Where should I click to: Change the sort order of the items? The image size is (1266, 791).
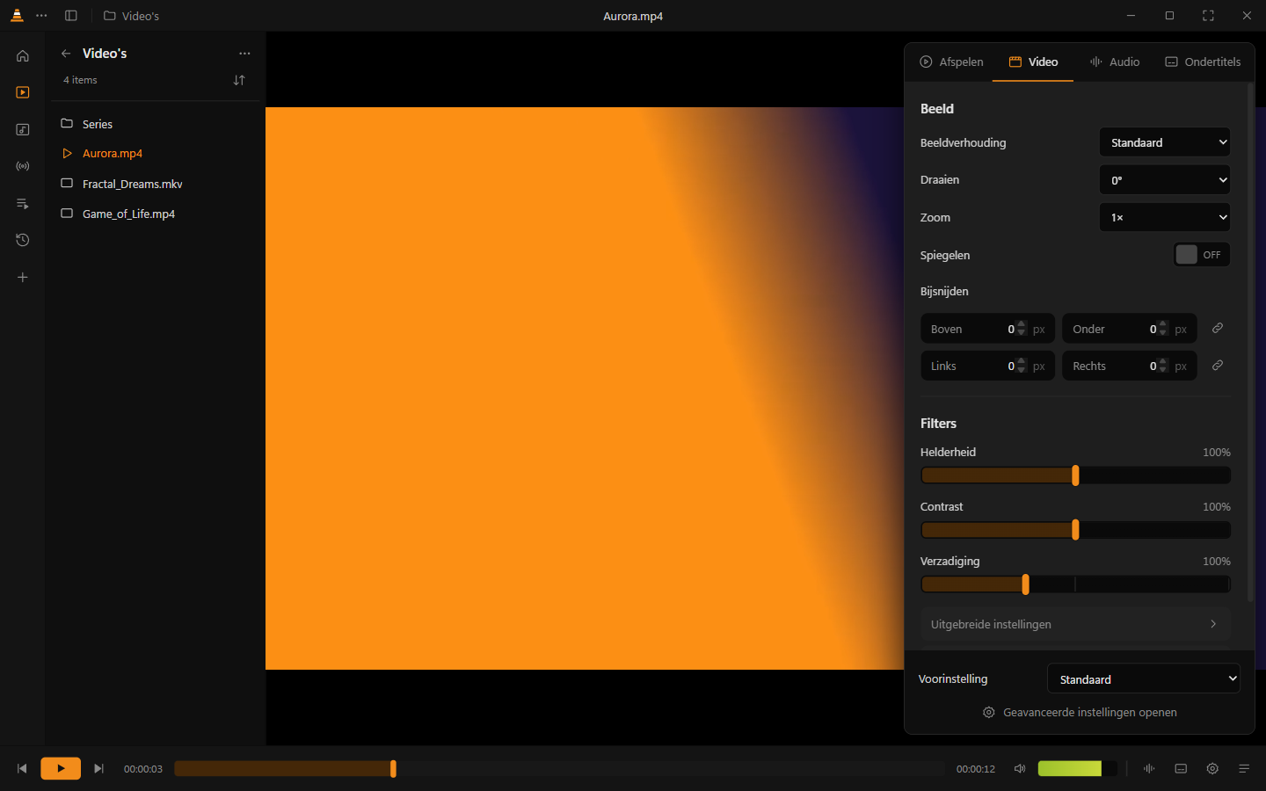[239, 80]
